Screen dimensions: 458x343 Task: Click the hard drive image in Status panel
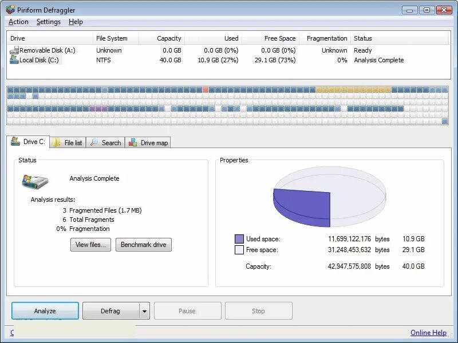click(35, 182)
